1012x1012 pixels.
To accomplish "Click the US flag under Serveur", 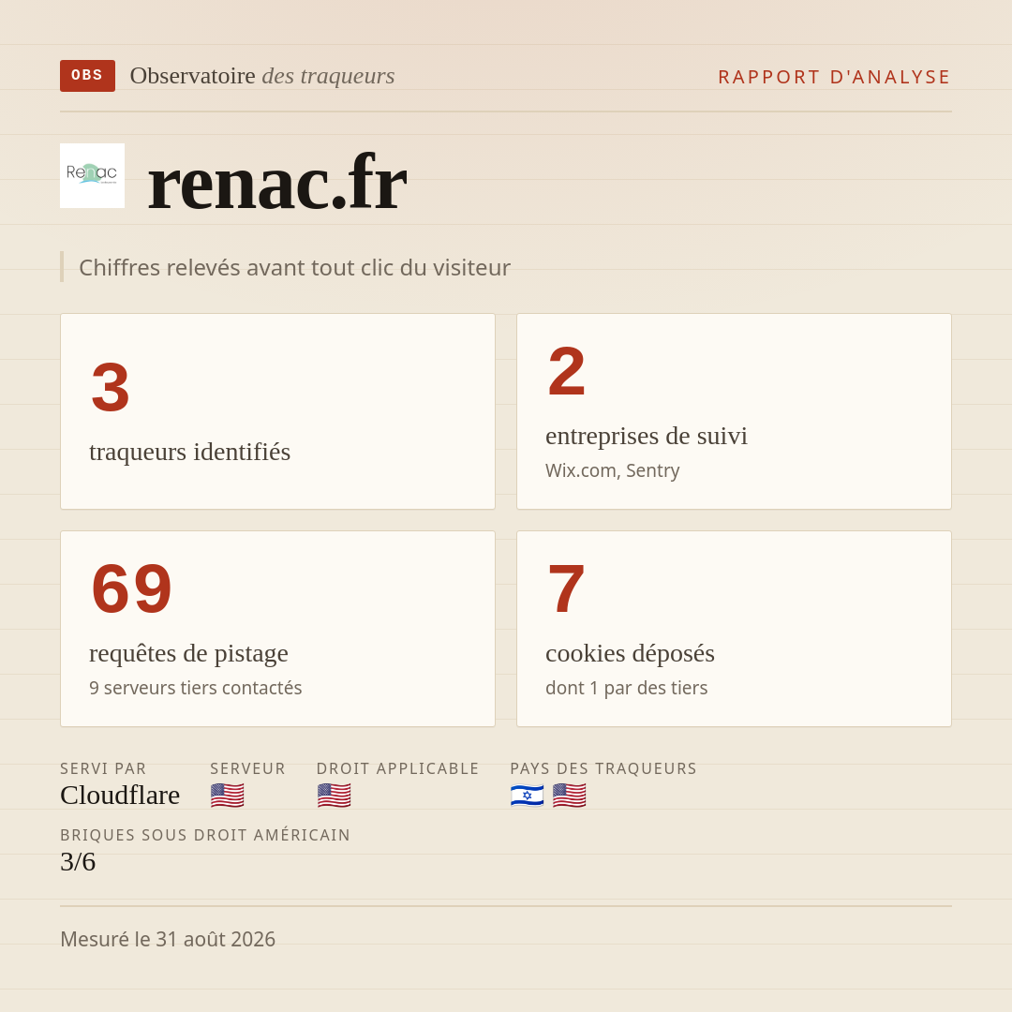I will (227, 796).
